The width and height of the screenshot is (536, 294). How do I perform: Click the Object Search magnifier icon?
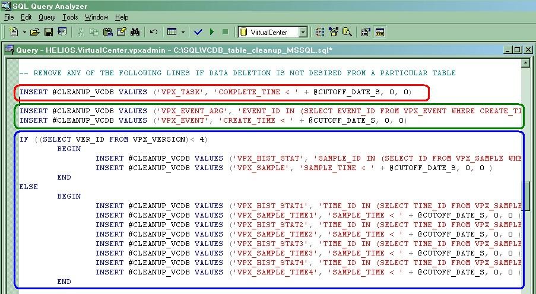pos(347,32)
